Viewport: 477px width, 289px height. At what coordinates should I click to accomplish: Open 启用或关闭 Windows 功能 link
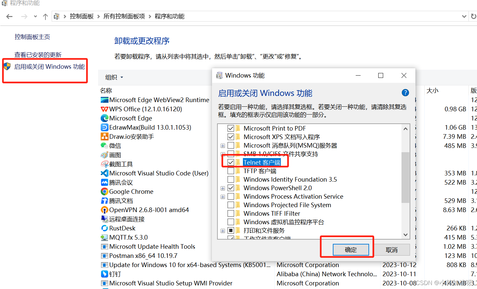49,66
